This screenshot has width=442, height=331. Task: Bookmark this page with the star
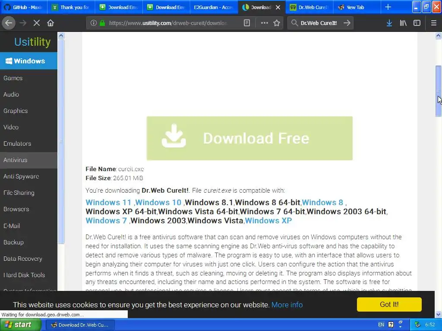(x=277, y=23)
